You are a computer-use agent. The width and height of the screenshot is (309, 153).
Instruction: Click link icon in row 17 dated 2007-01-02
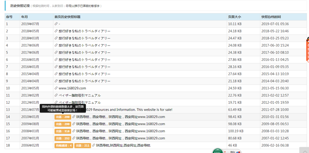point(74,138)
